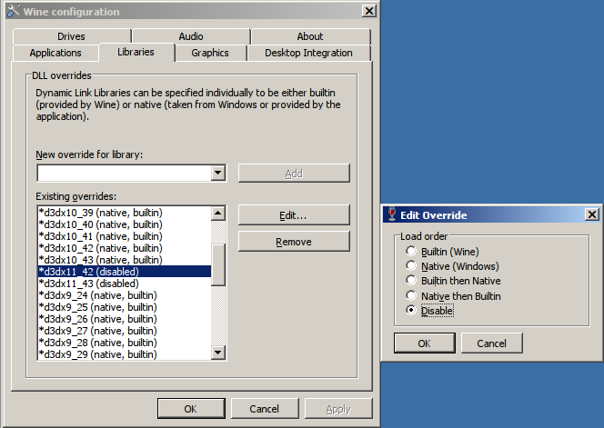Select *d3dx9_24 (native, builtin) entry
604x428 pixels.
click(x=125, y=295)
